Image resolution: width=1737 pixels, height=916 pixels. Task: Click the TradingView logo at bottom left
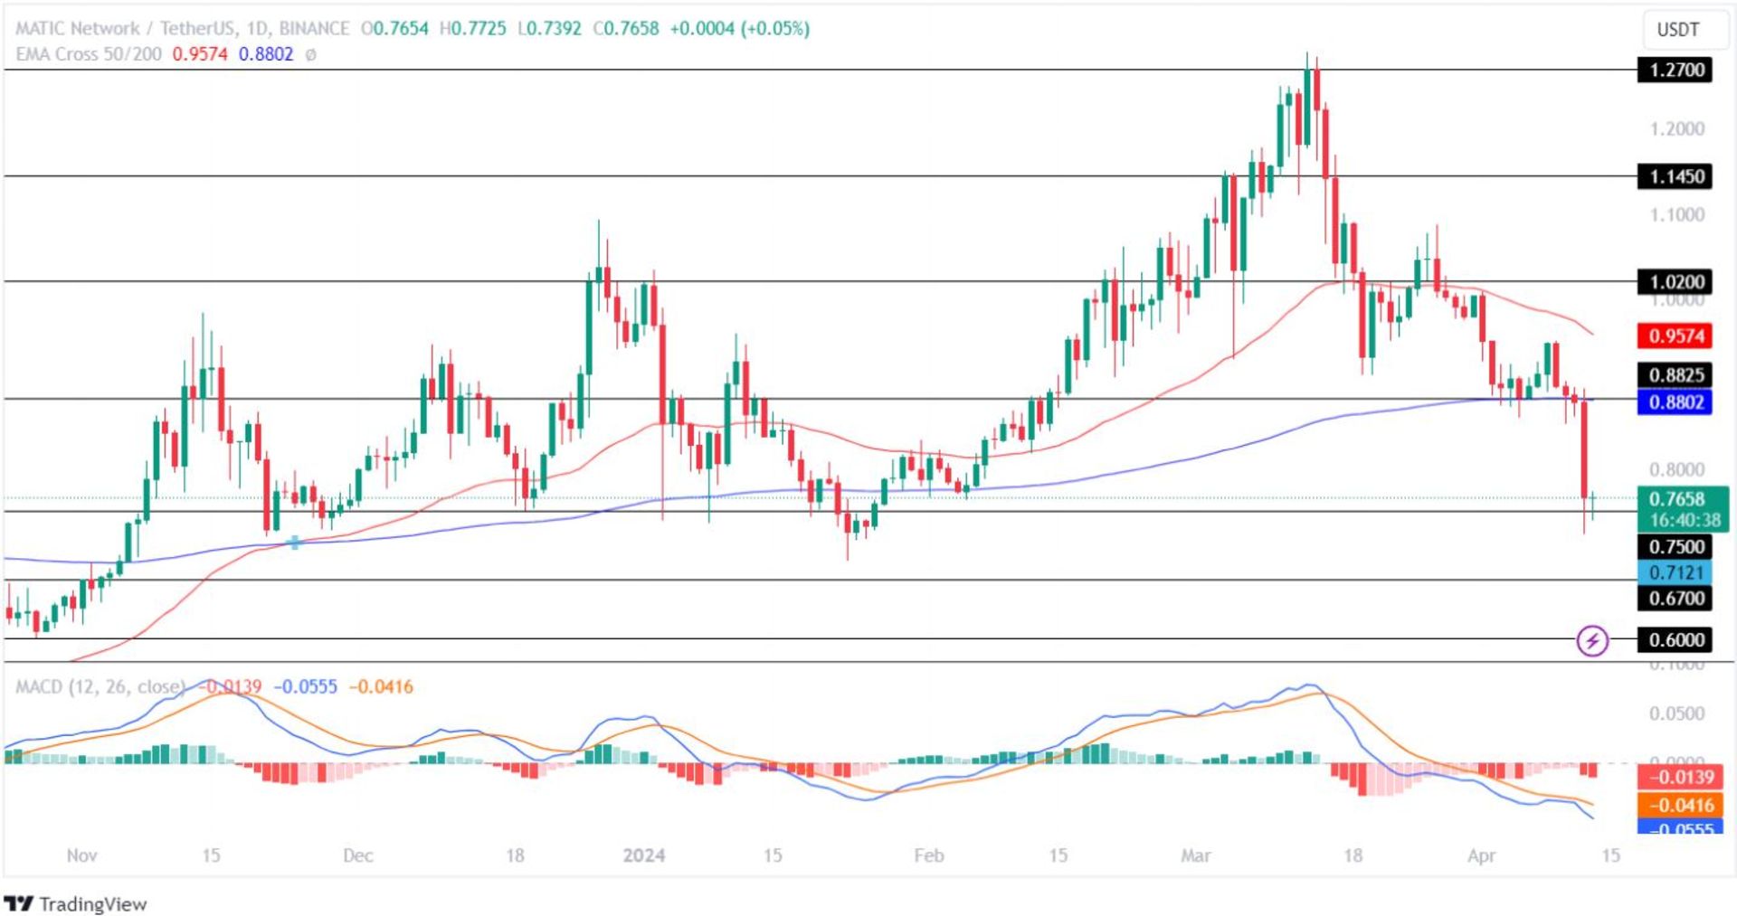(75, 903)
